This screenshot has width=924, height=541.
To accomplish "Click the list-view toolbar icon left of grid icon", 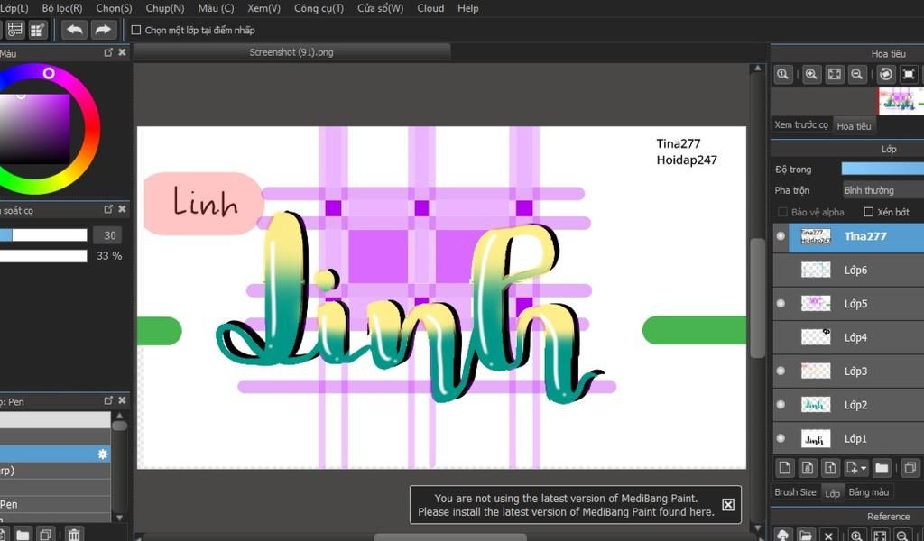I will point(15,30).
